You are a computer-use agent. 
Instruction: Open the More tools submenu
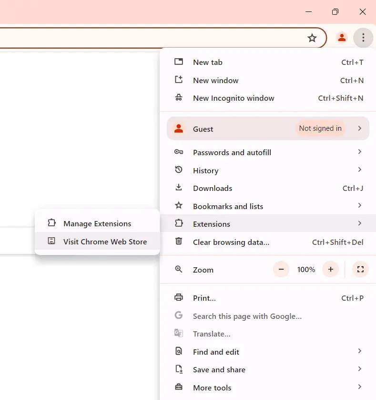212,388
